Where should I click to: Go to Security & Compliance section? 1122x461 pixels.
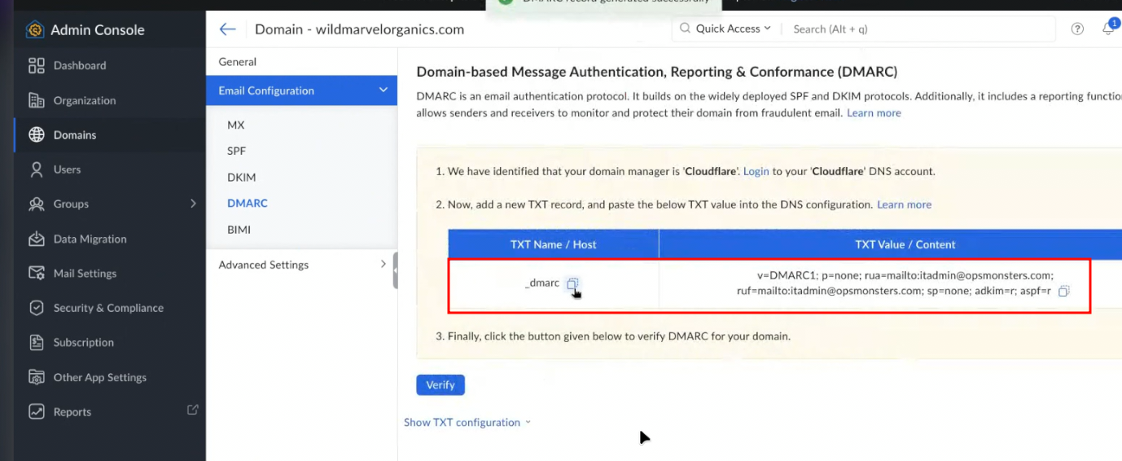coord(108,308)
